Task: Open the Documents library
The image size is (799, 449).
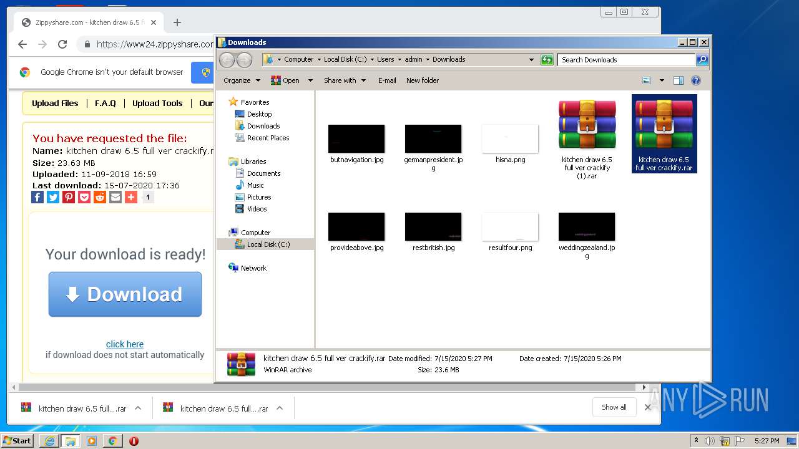Action: click(x=258, y=173)
